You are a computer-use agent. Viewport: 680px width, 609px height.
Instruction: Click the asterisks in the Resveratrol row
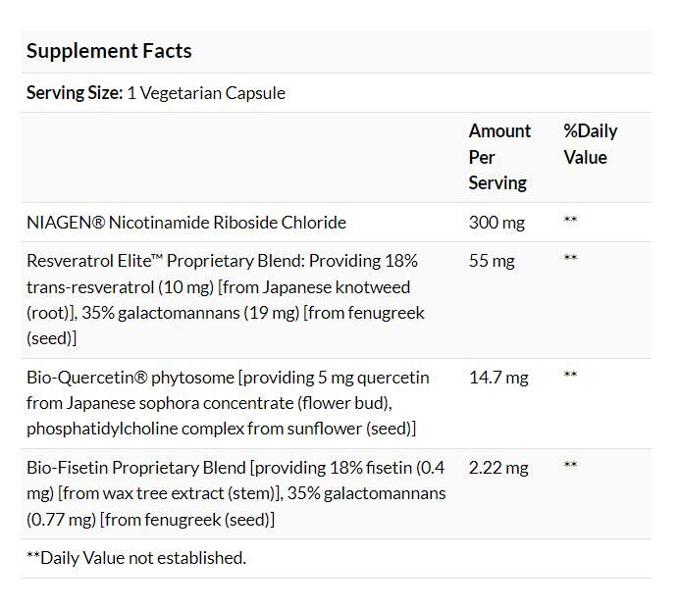point(570,260)
